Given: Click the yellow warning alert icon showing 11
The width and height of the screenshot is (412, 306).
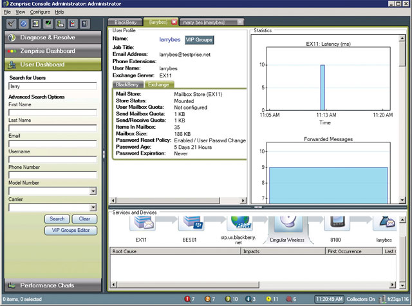Looking at the screenshot, I should [268, 299].
